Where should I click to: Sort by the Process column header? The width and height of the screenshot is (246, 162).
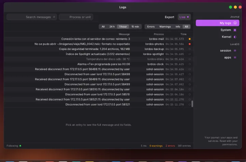pyautogui.click(x=159, y=34)
